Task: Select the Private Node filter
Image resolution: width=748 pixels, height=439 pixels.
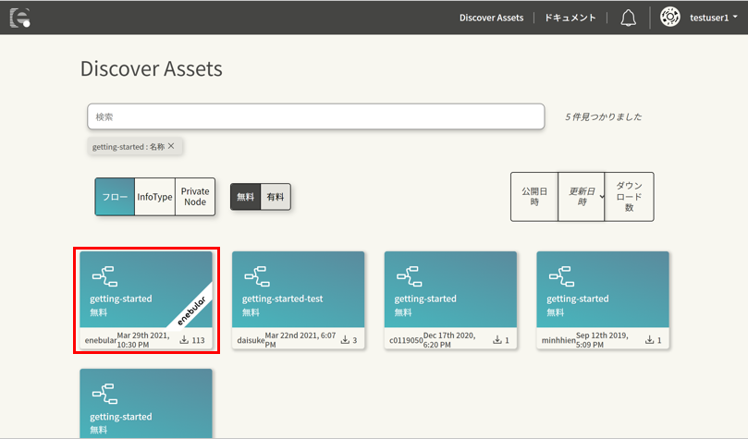Action: pyautogui.click(x=195, y=197)
